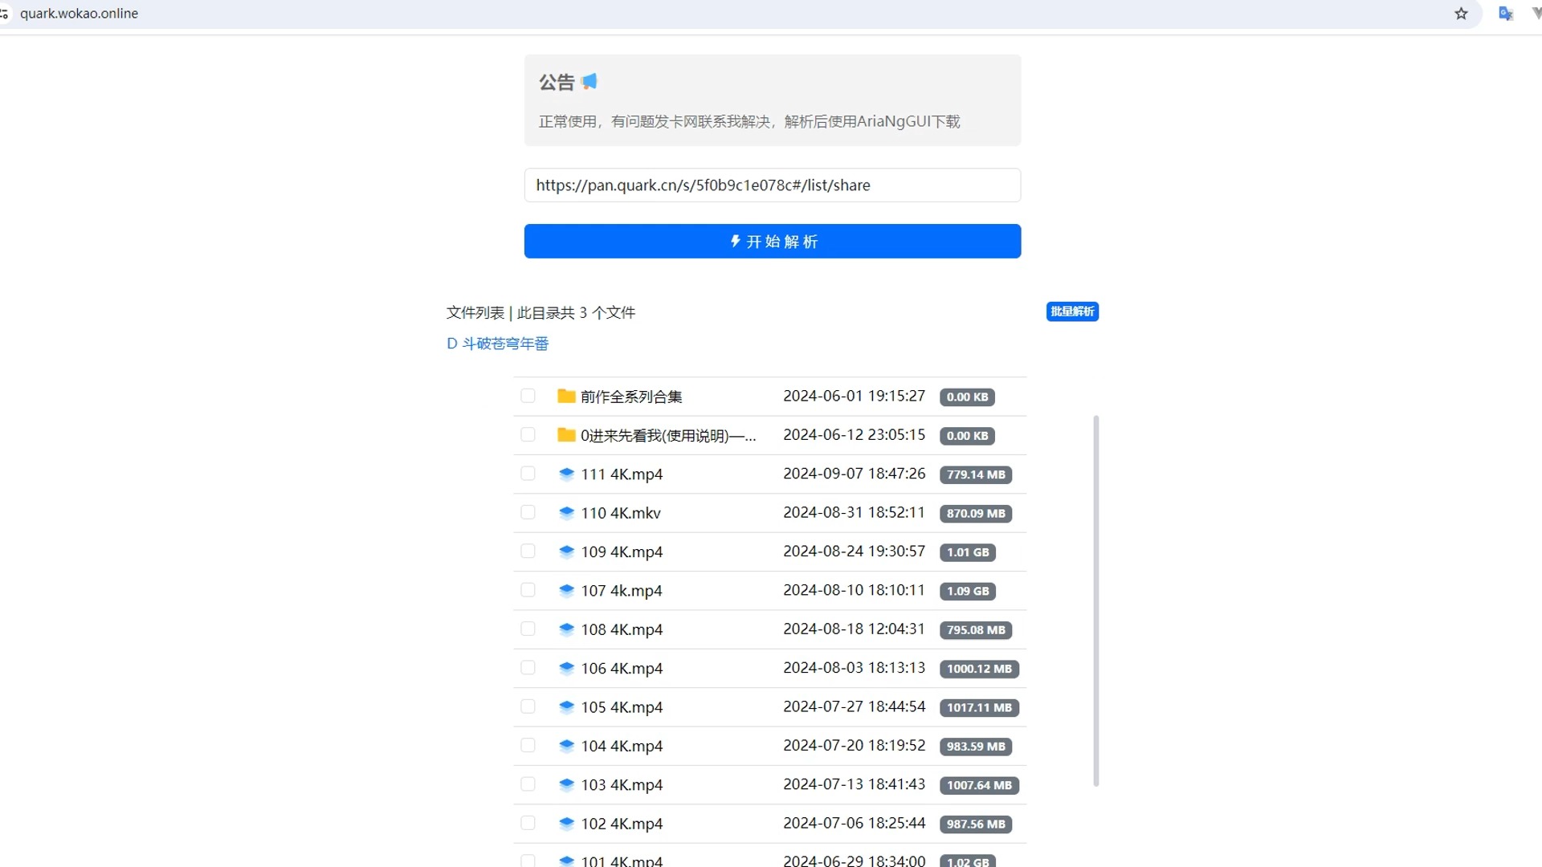1542x867 pixels.
Task: Open the 前作全系列合集 folder name
Action: point(631,397)
